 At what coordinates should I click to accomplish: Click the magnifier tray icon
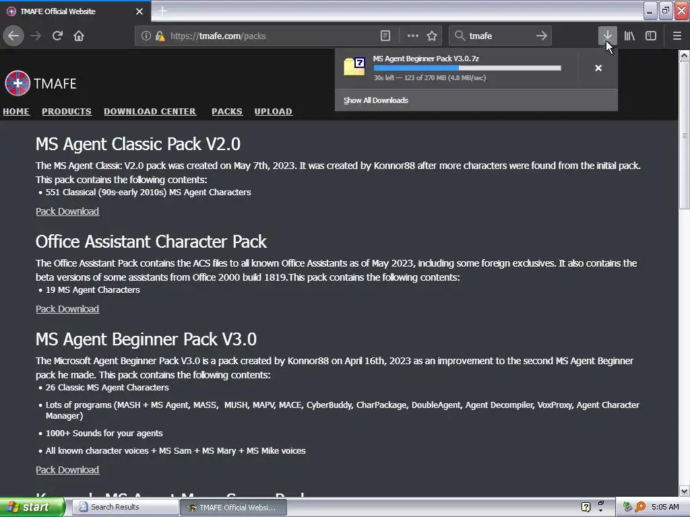pos(640,507)
